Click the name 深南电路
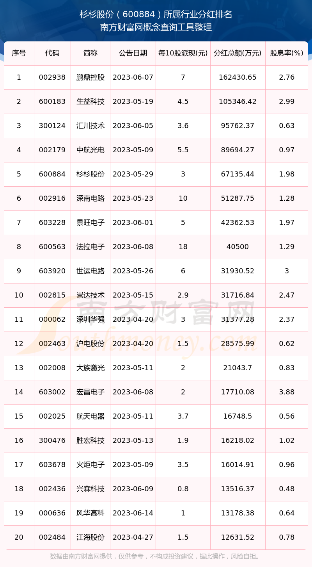Screen dimensions: 312x567 (90, 198)
